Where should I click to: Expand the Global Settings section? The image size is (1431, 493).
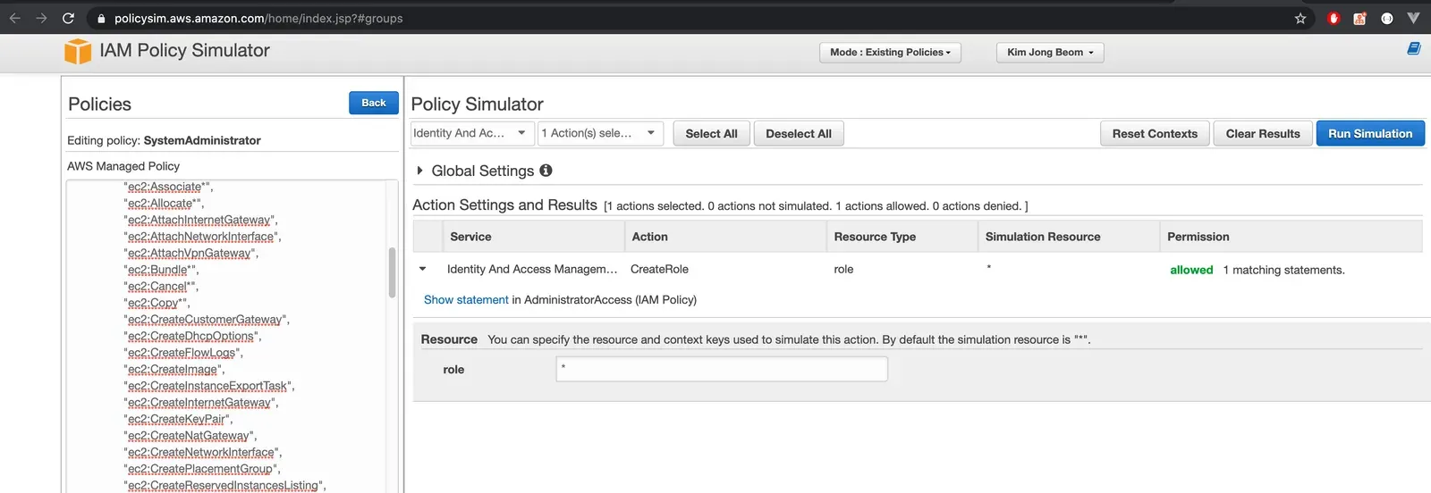coord(419,171)
